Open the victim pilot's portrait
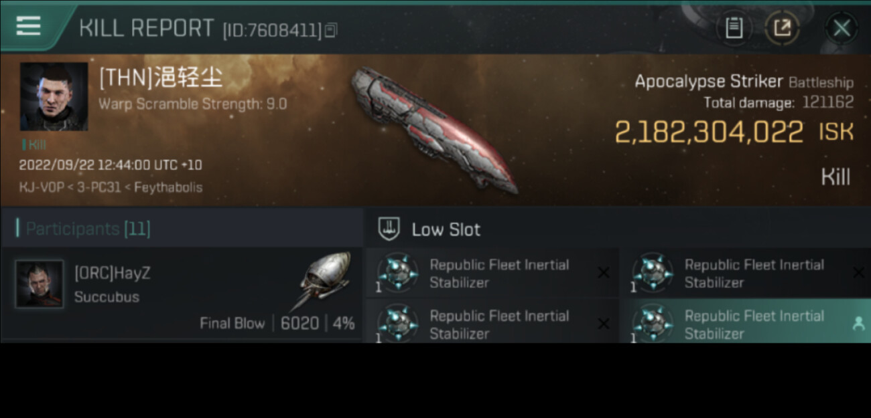Viewport: 871px width, 418px height. coord(54,97)
